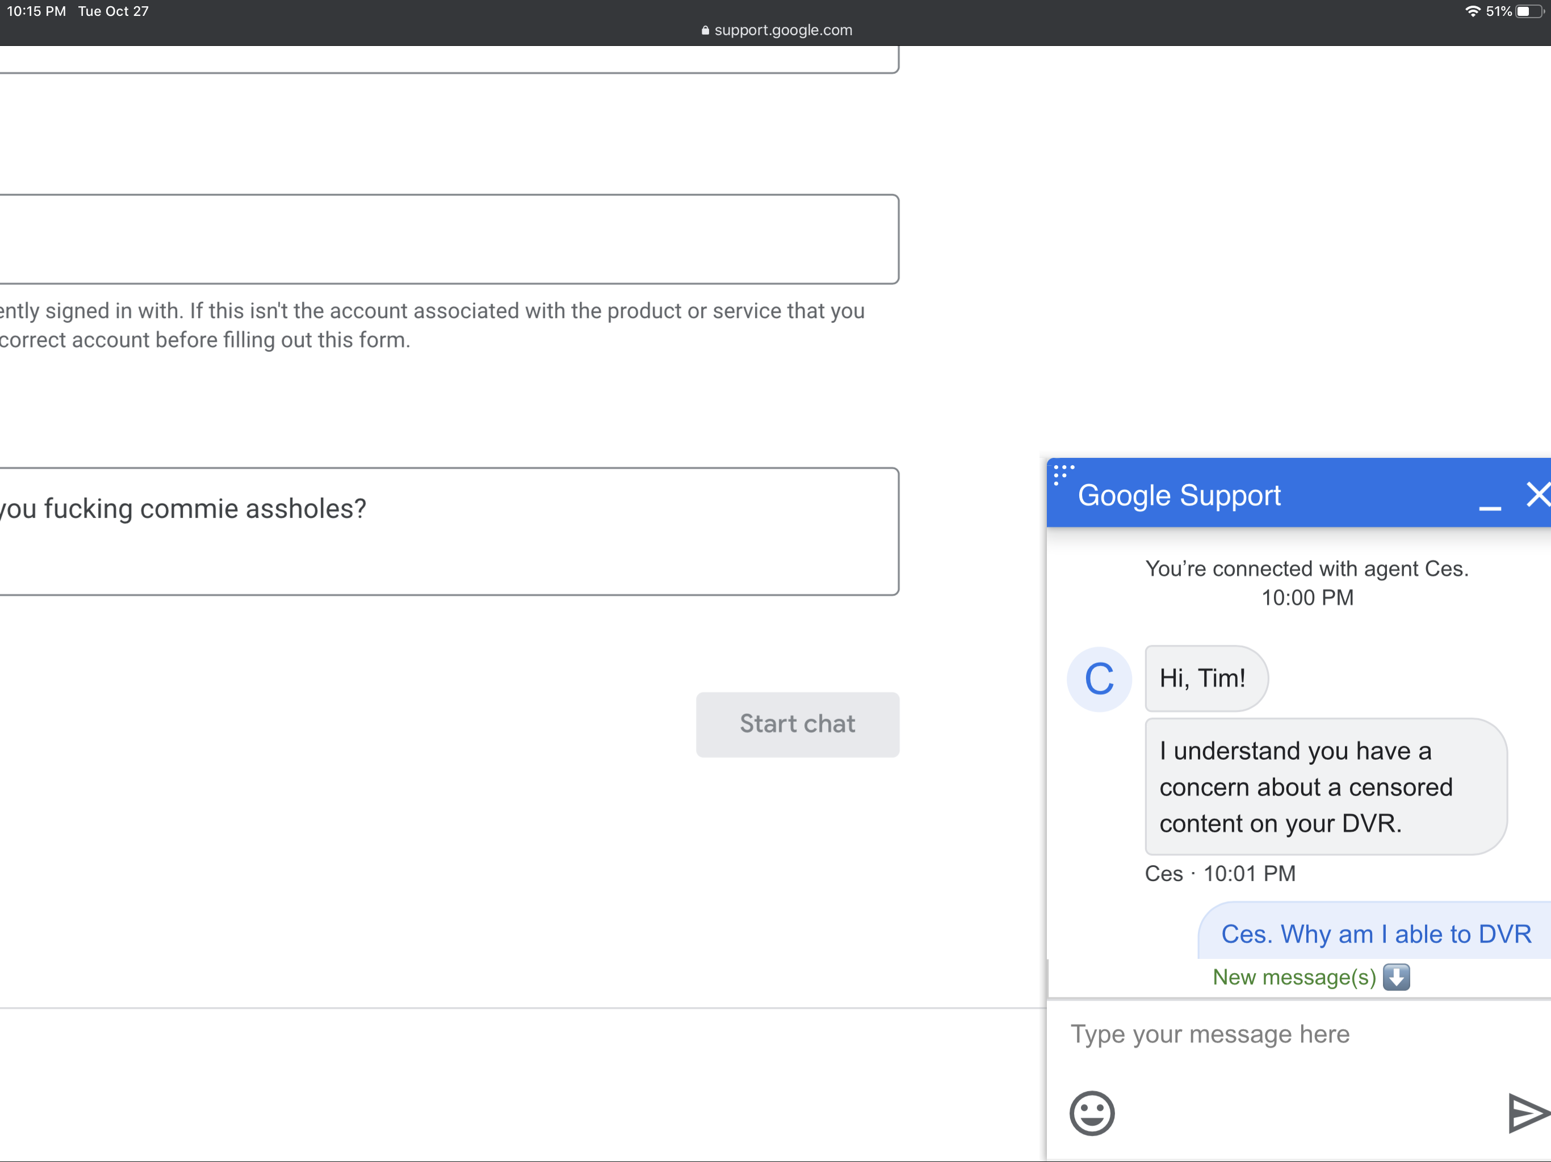Screen dimensions: 1551x1162
Task: Jump to new messages down-arrow icon
Action: 1396,976
